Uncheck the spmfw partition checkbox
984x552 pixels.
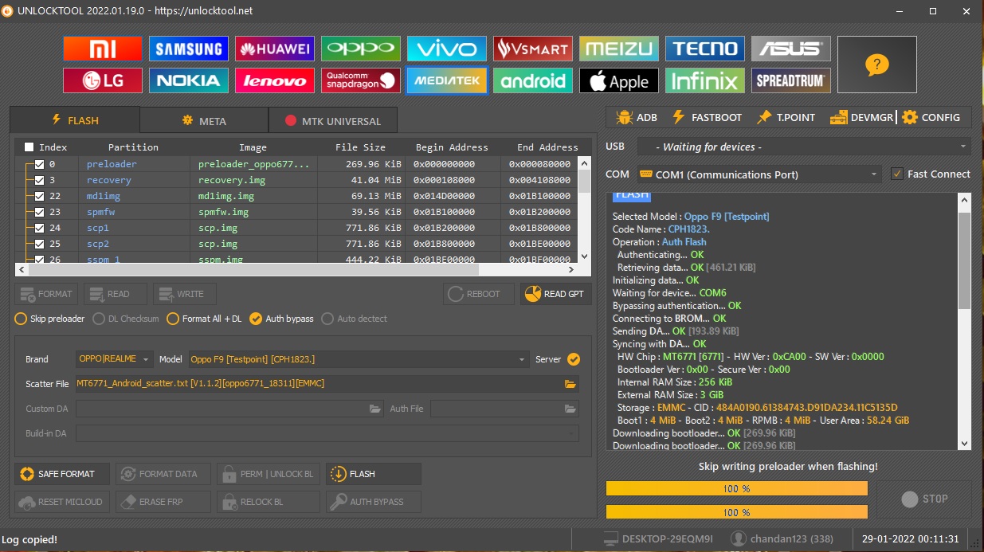[x=39, y=212]
